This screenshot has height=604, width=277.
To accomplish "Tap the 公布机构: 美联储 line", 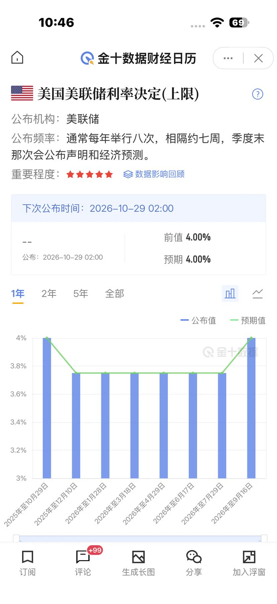I will (55, 119).
